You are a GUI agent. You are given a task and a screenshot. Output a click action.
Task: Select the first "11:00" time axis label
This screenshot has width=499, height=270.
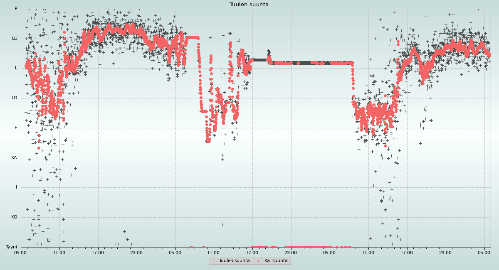click(59, 253)
